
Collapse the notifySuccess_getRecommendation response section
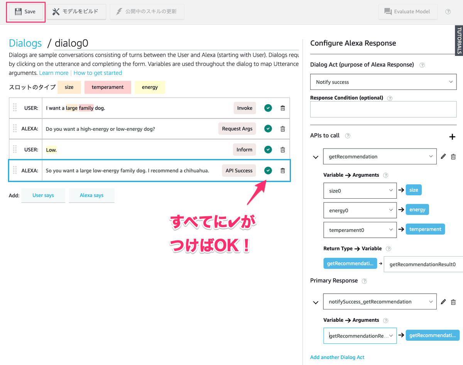pyautogui.click(x=316, y=302)
